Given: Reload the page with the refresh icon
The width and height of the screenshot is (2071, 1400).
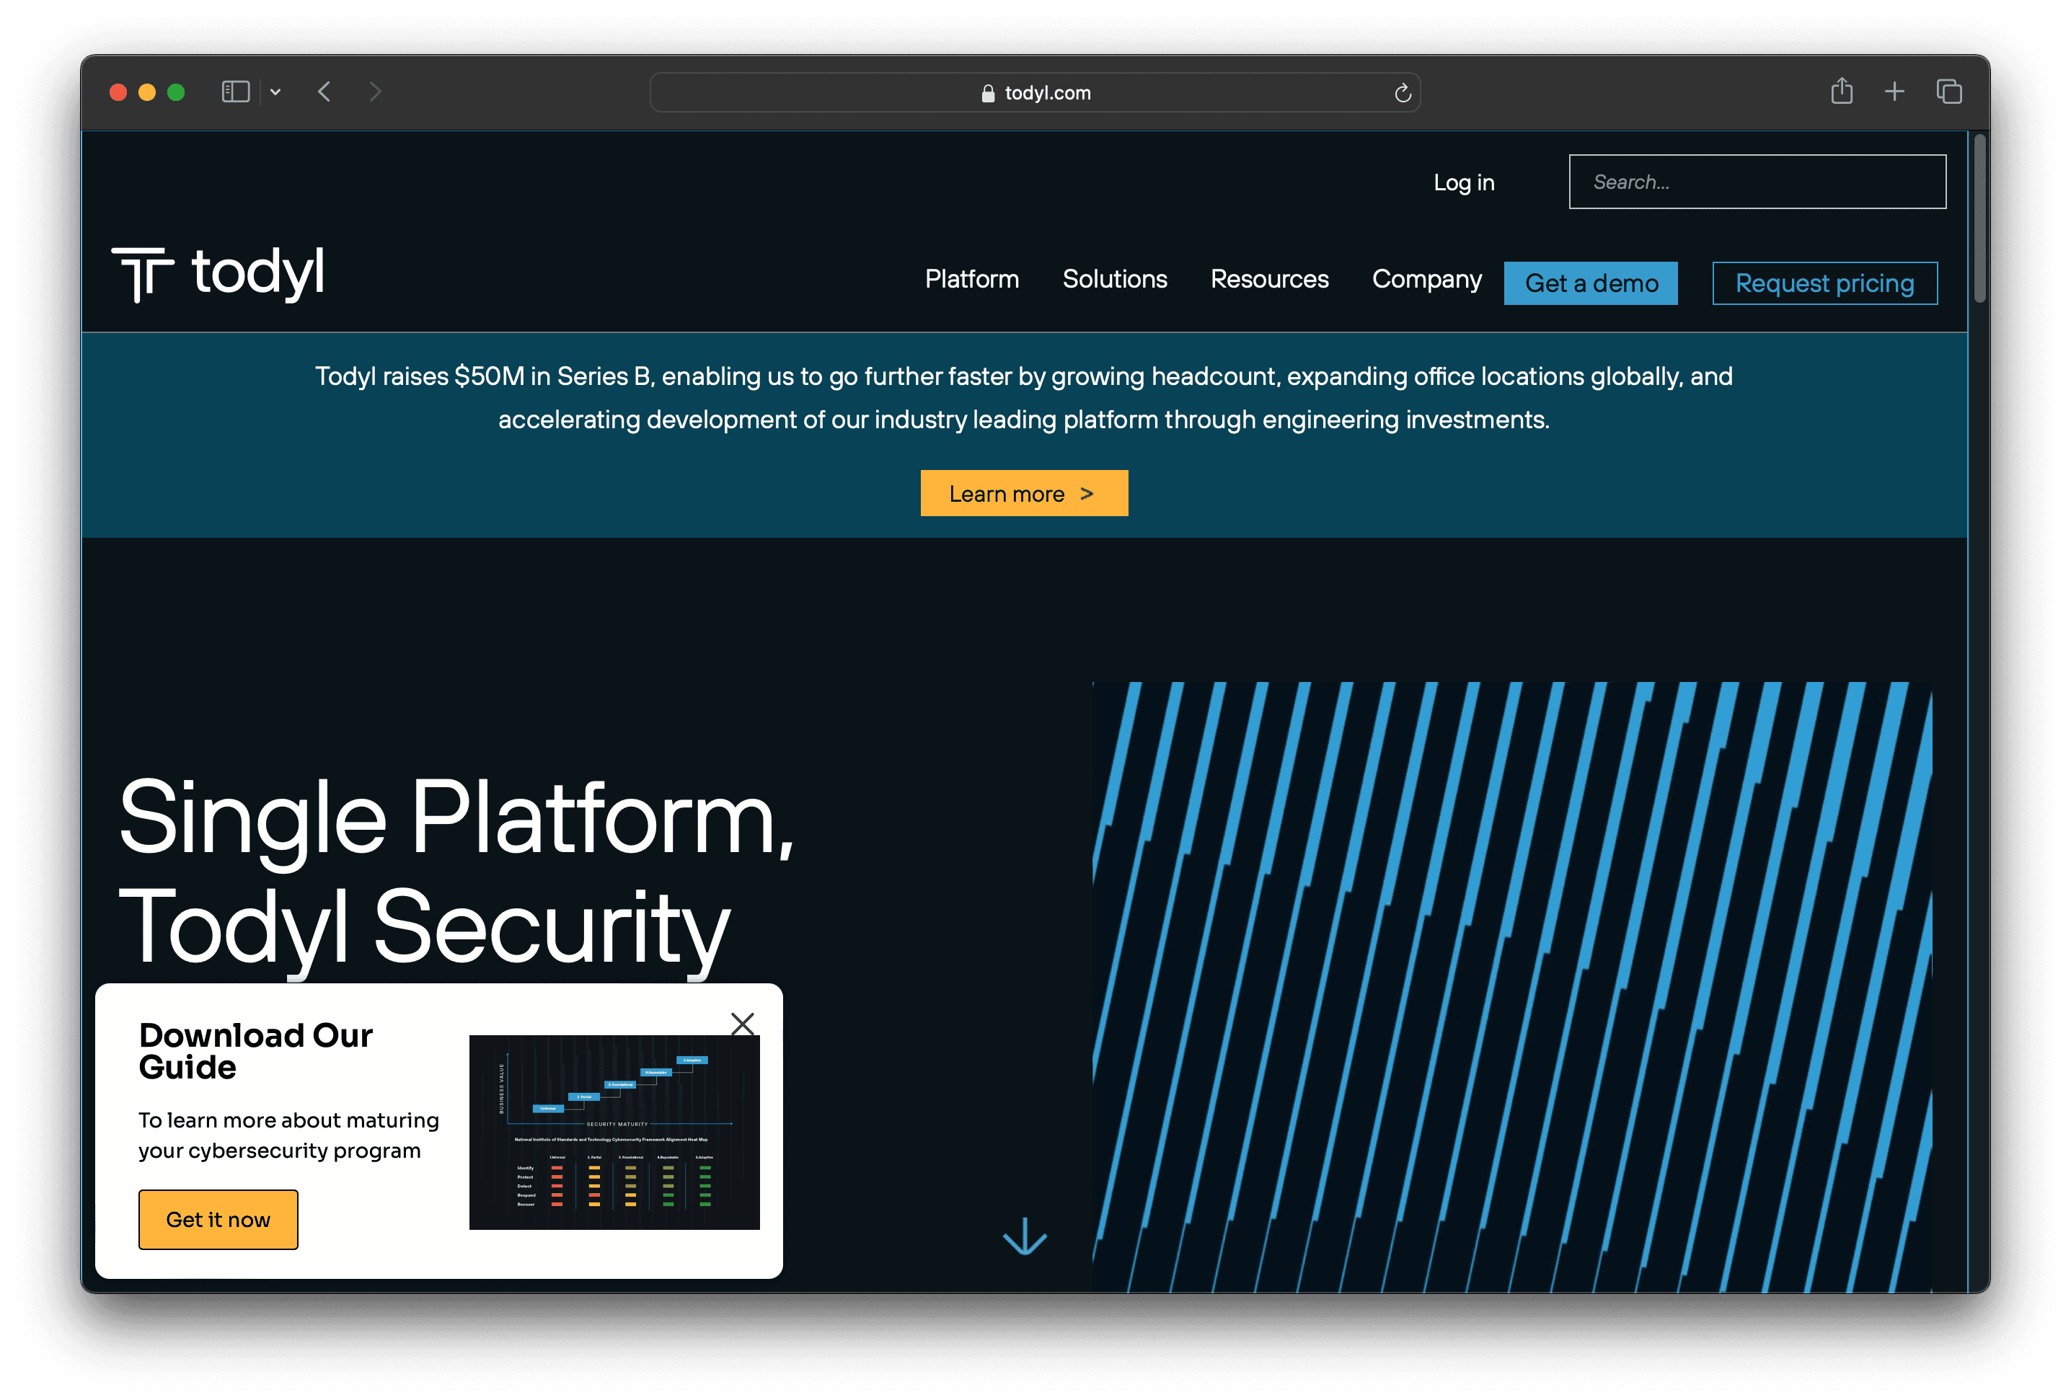Looking at the screenshot, I should click(x=1402, y=93).
